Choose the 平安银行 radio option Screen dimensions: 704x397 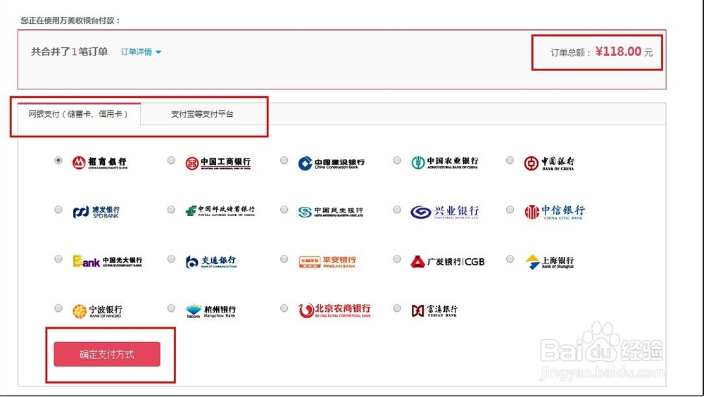(x=284, y=258)
